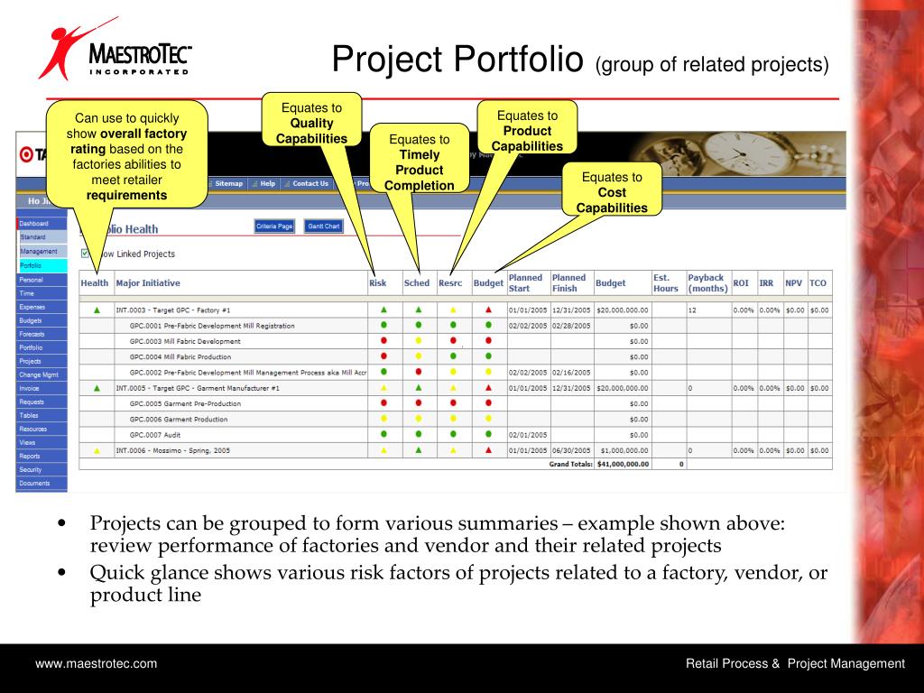Click green health triangle for INT.0003 row

(97, 310)
